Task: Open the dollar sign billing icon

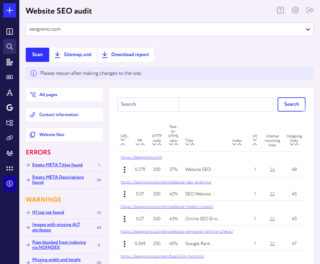Action: point(10,183)
